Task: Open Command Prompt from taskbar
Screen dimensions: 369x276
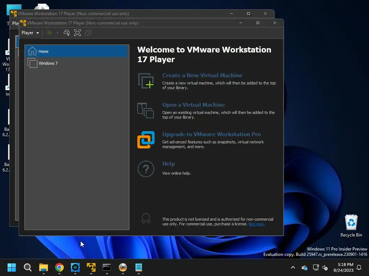Action: (107, 267)
